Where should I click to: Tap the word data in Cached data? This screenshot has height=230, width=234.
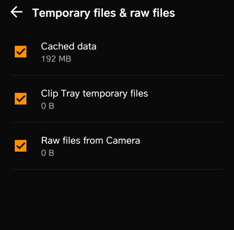[87, 46]
